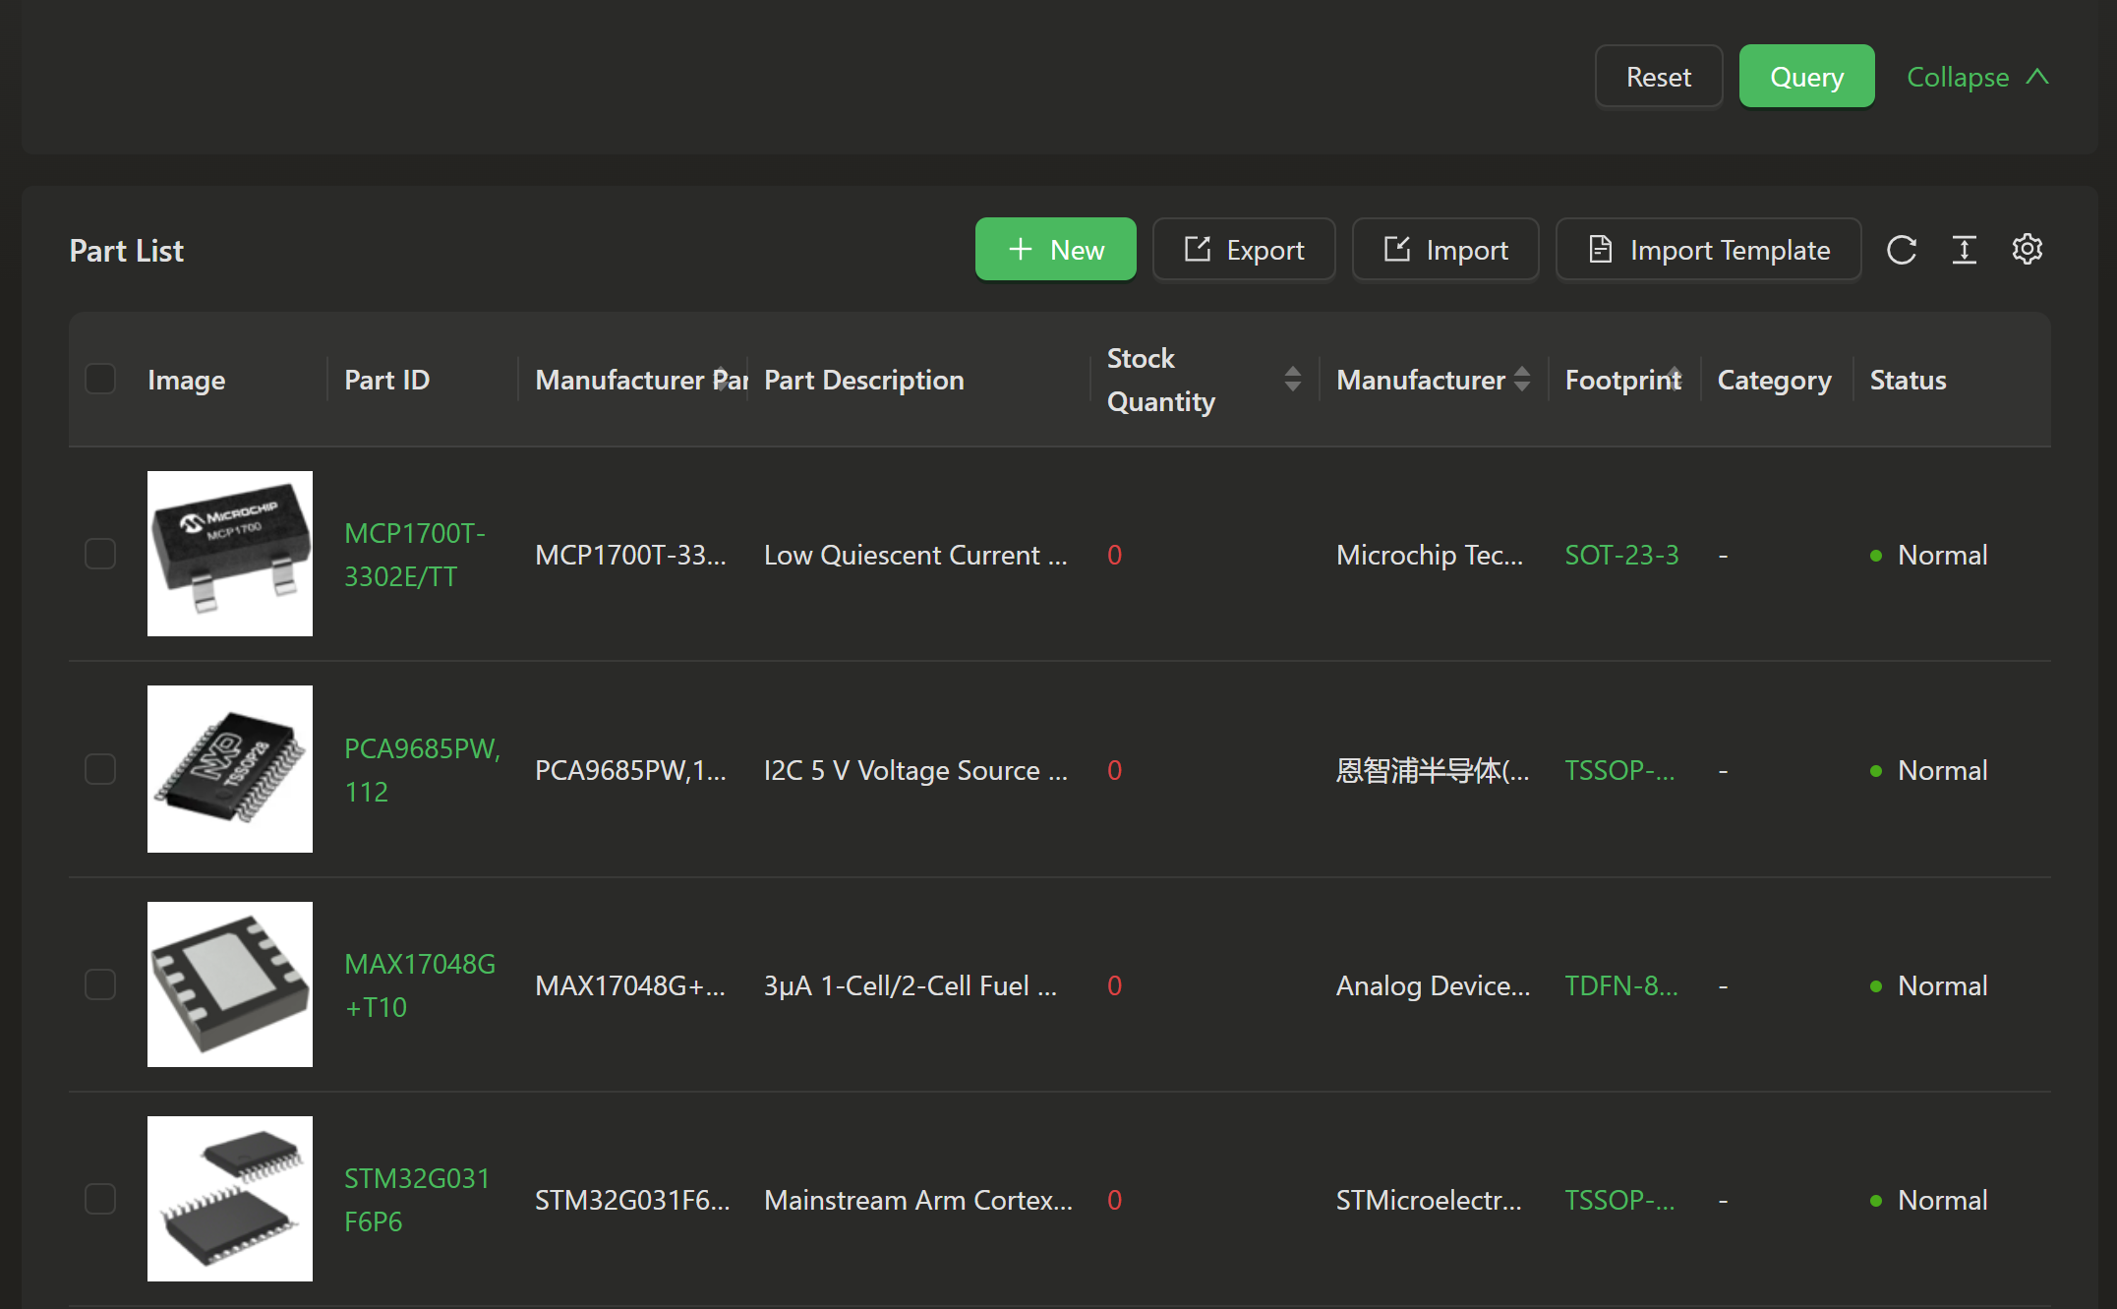Screen dimensions: 2117x1309
Task: Sort by Footprint column arrows
Action: point(1675,379)
